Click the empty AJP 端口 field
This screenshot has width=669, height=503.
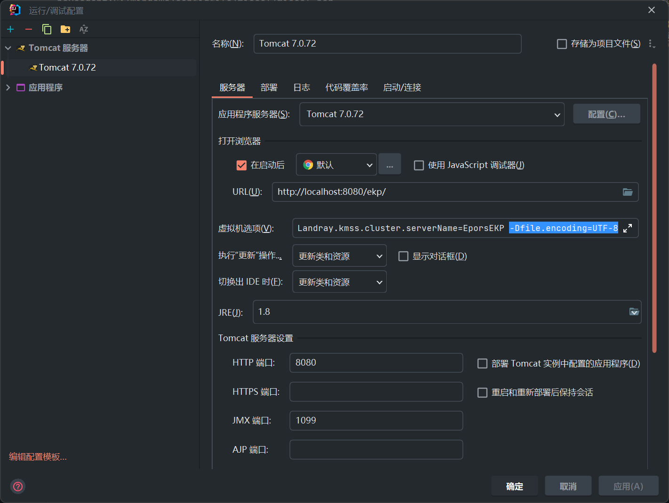coord(376,450)
